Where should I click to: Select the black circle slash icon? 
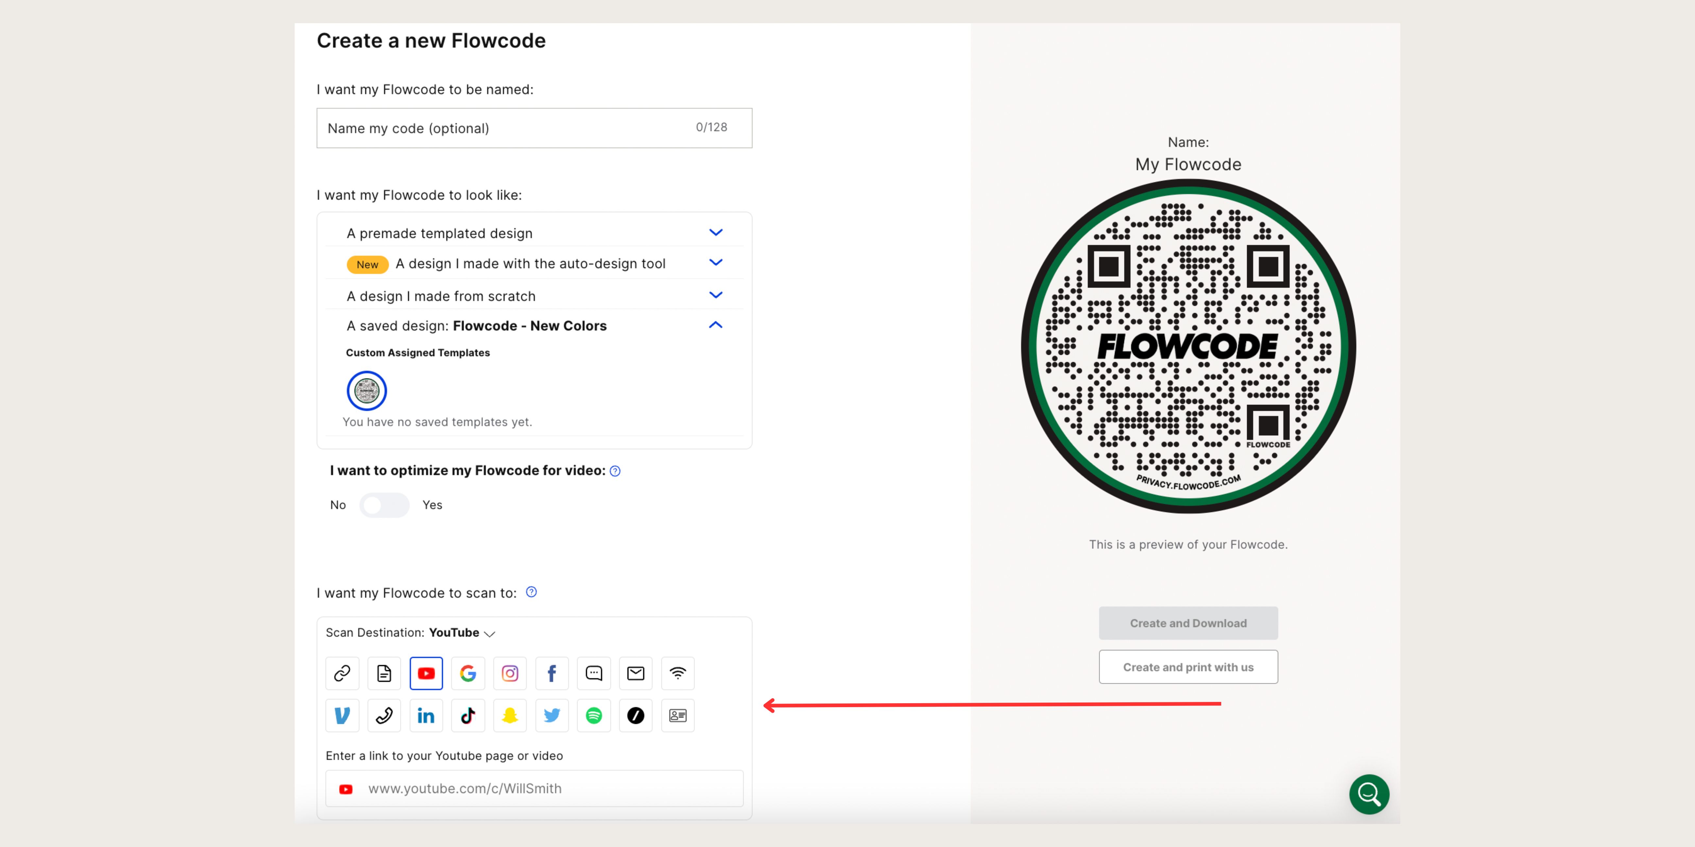tap(636, 715)
